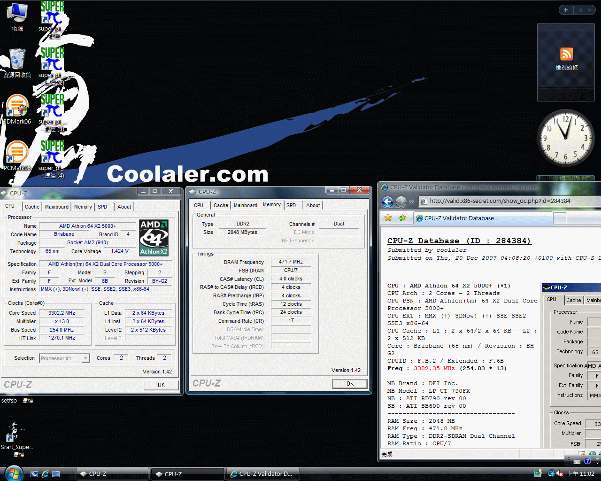This screenshot has width=601, height=481.
Task: Select the 3DMark06 desktop shortcut
Action: tap(17, 109)
